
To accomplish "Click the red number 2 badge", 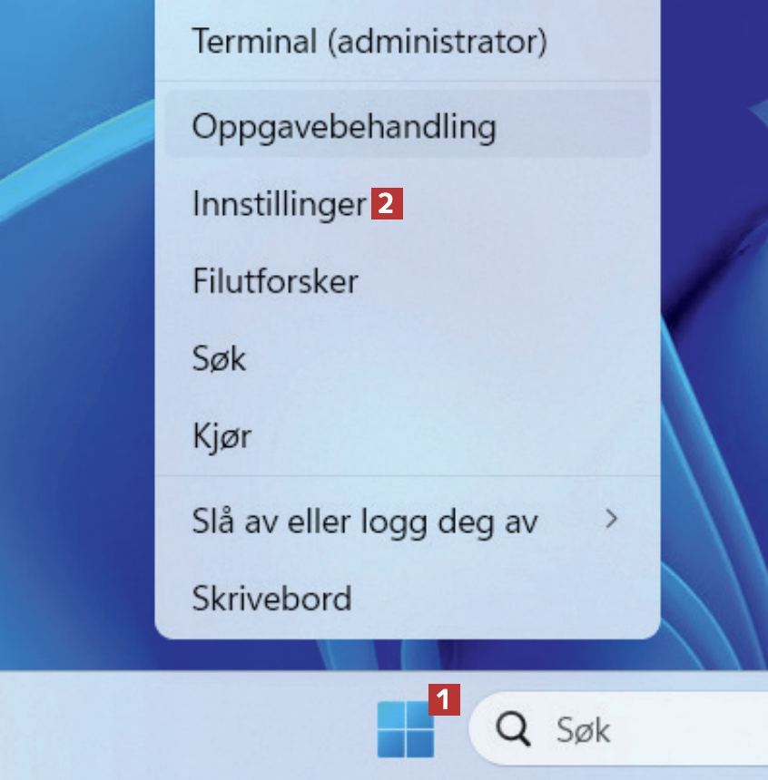I will tap(387, 204).
